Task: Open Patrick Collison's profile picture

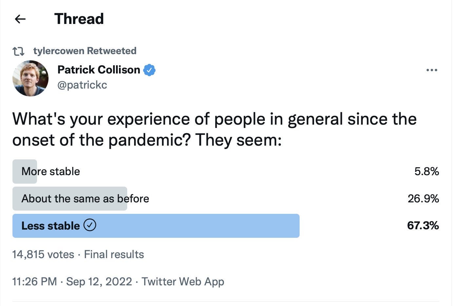Action: 30,78
